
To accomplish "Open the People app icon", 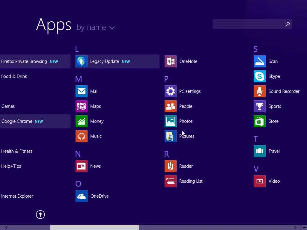I will coord(171,106).
